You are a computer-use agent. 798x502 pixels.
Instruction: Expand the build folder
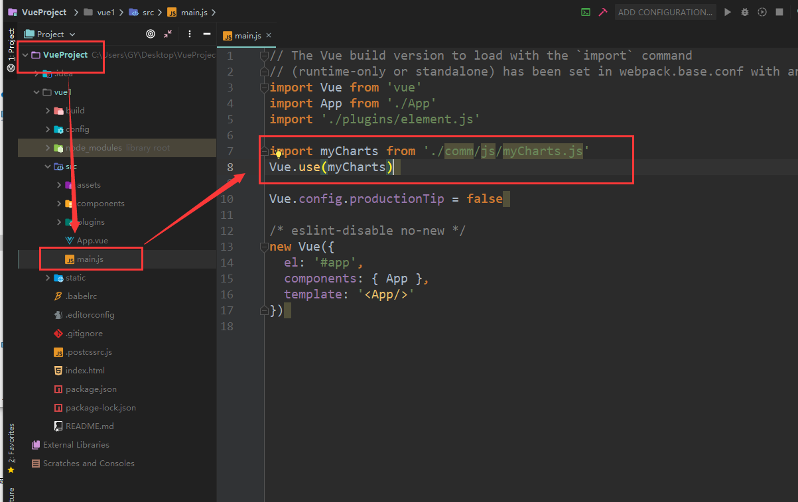(48, 111)
